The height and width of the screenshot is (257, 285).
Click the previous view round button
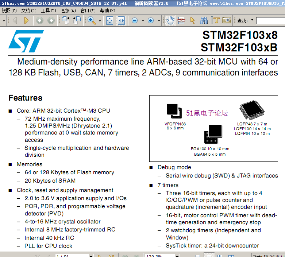click(40, 20)
